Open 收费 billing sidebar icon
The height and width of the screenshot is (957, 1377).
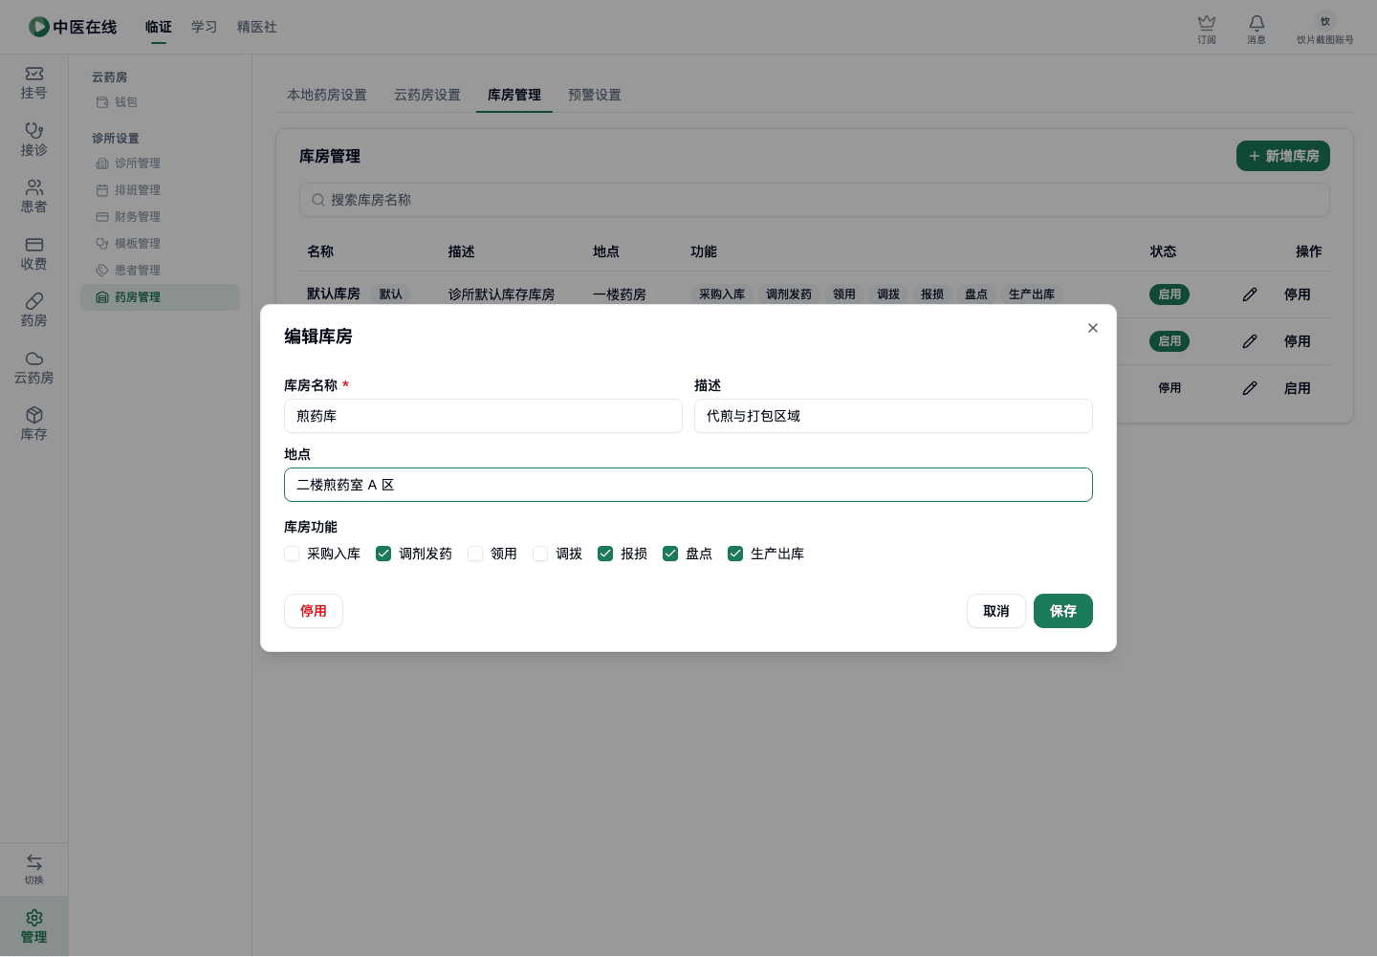click(x=33, y=253)
